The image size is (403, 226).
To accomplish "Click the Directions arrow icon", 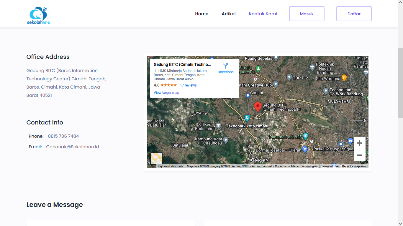I will click(226, 66).
